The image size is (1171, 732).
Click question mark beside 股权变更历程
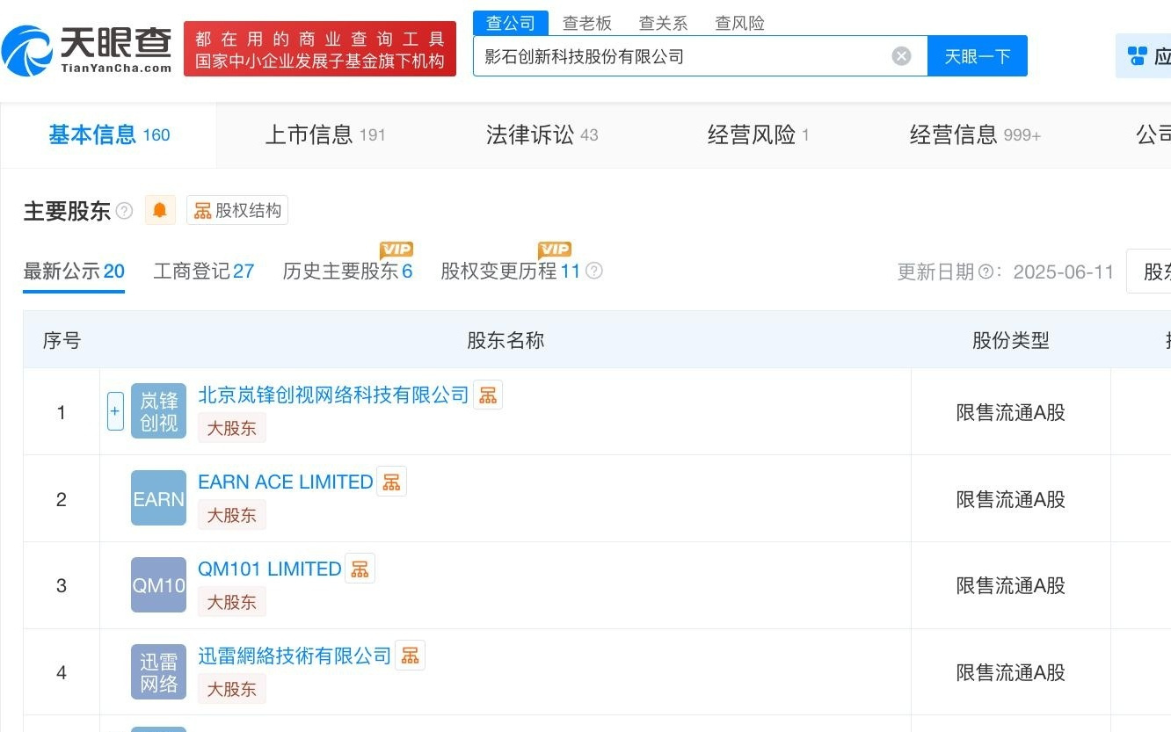point(593,271)
